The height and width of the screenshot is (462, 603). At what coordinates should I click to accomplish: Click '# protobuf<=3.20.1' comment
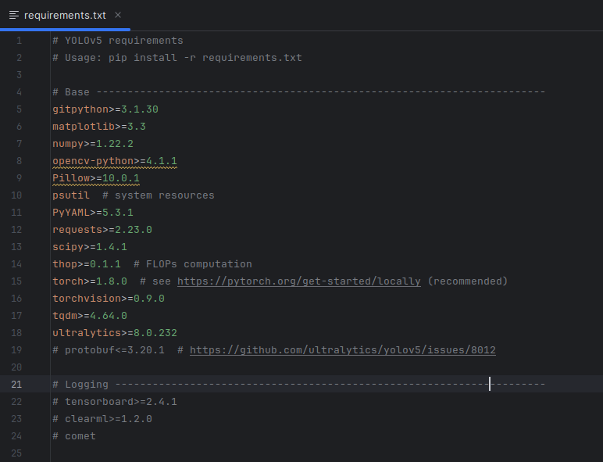click(x=109, y=350)
